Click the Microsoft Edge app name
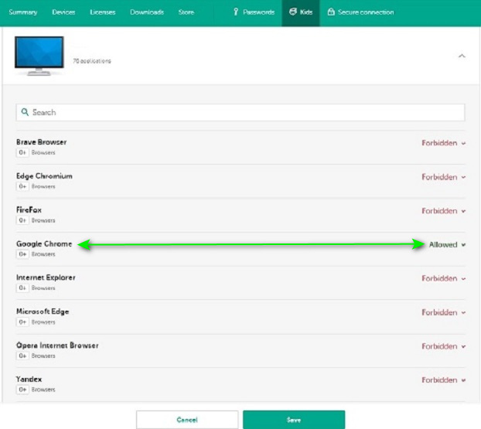 [x=43, y=312]
